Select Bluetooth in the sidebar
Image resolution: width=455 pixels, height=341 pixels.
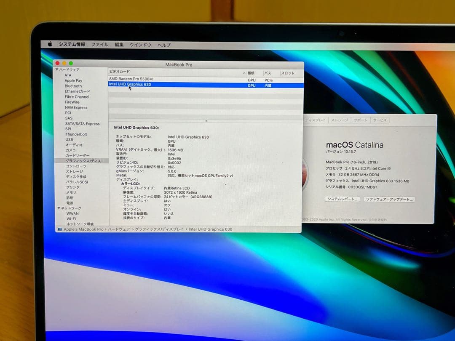coord(73,86)
